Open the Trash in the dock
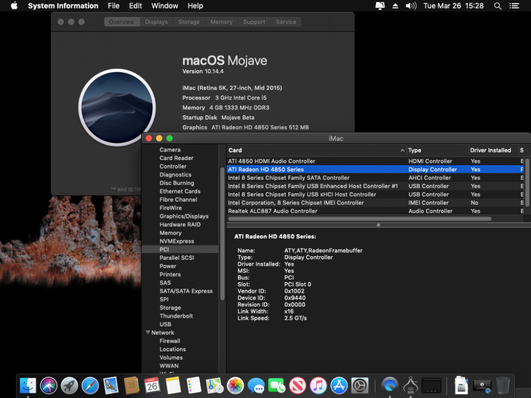Image resolution: width=531 pixels, height=398 pixels. [503, 386]
